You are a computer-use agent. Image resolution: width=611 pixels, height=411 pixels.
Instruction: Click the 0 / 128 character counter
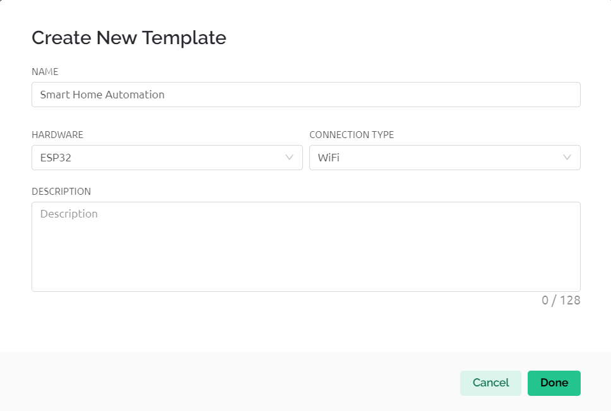tap(561, 301)
